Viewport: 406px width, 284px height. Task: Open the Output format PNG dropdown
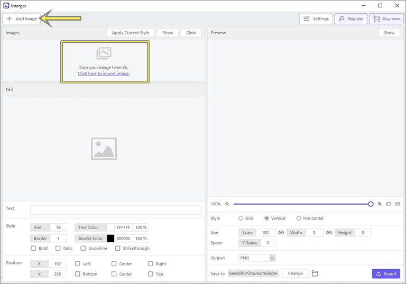[x=257, y=258]
